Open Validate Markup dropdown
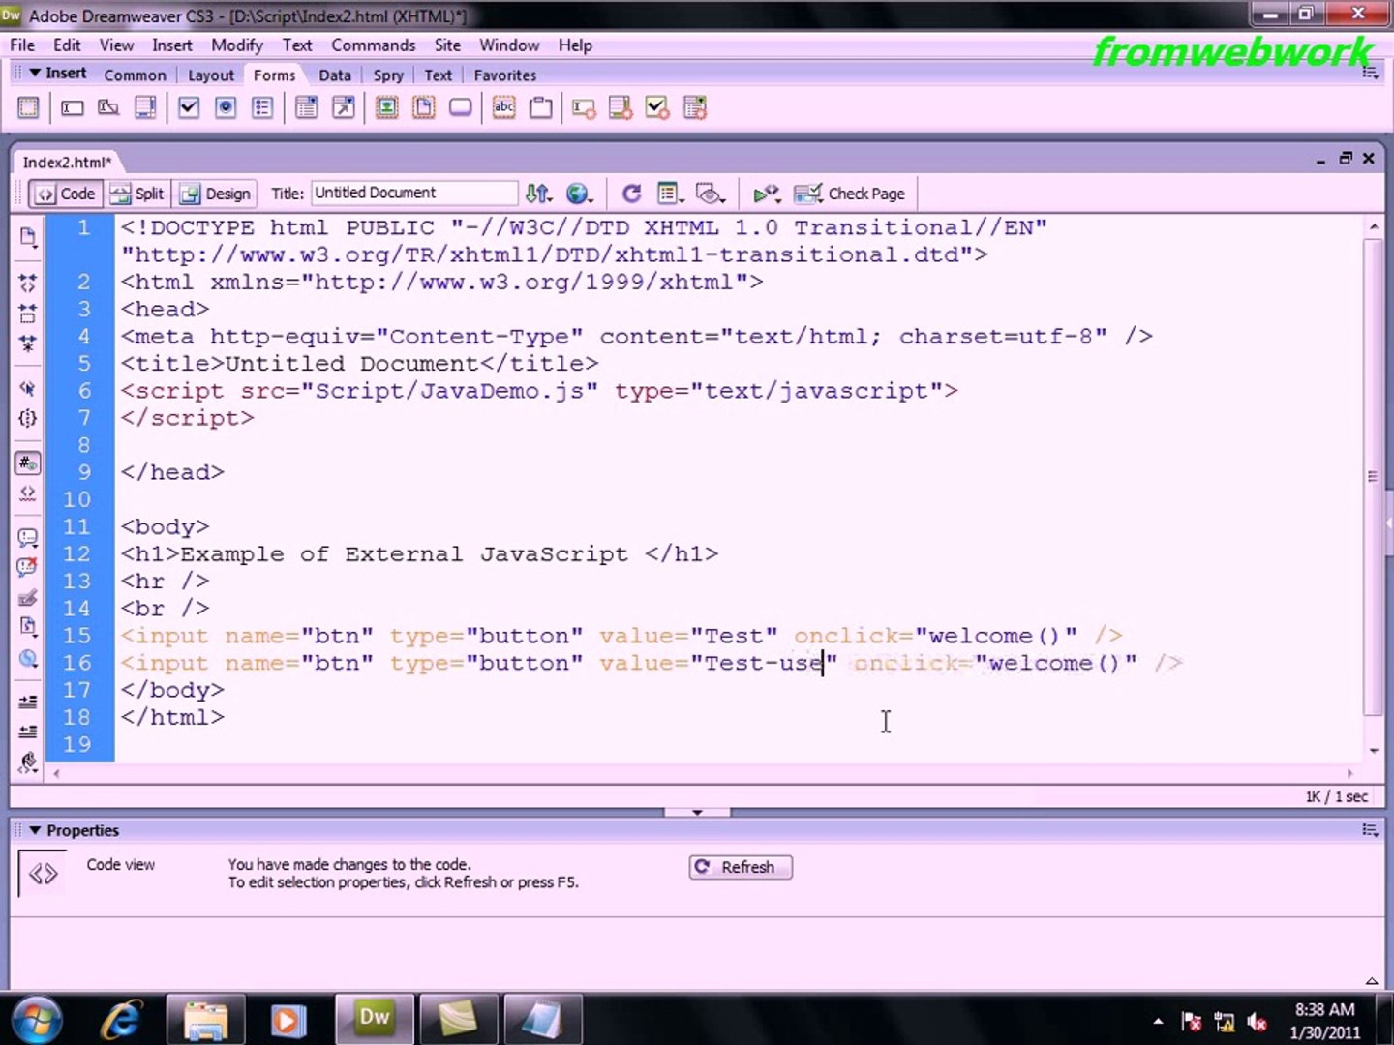The image size is (1394, 1045). [x=767, y=194]
